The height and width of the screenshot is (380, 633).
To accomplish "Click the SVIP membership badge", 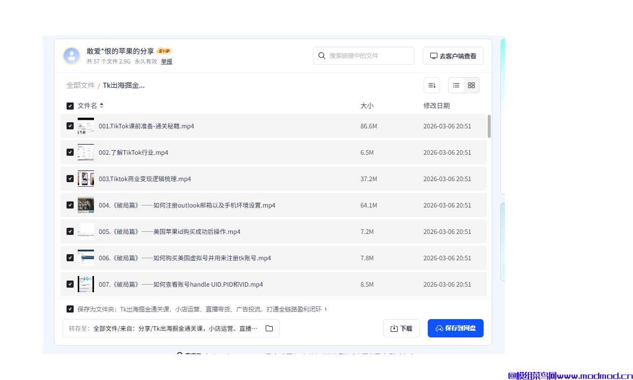I will coord(164,51).
